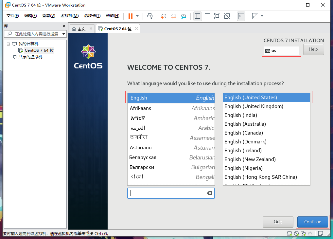Screen dimensions: 333x239
Task: Click the send Ctrl+Alt+Del toolbar icon
Action: [x=150, y=16]
